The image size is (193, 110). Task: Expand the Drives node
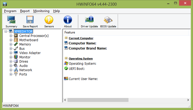click(11, 62)
